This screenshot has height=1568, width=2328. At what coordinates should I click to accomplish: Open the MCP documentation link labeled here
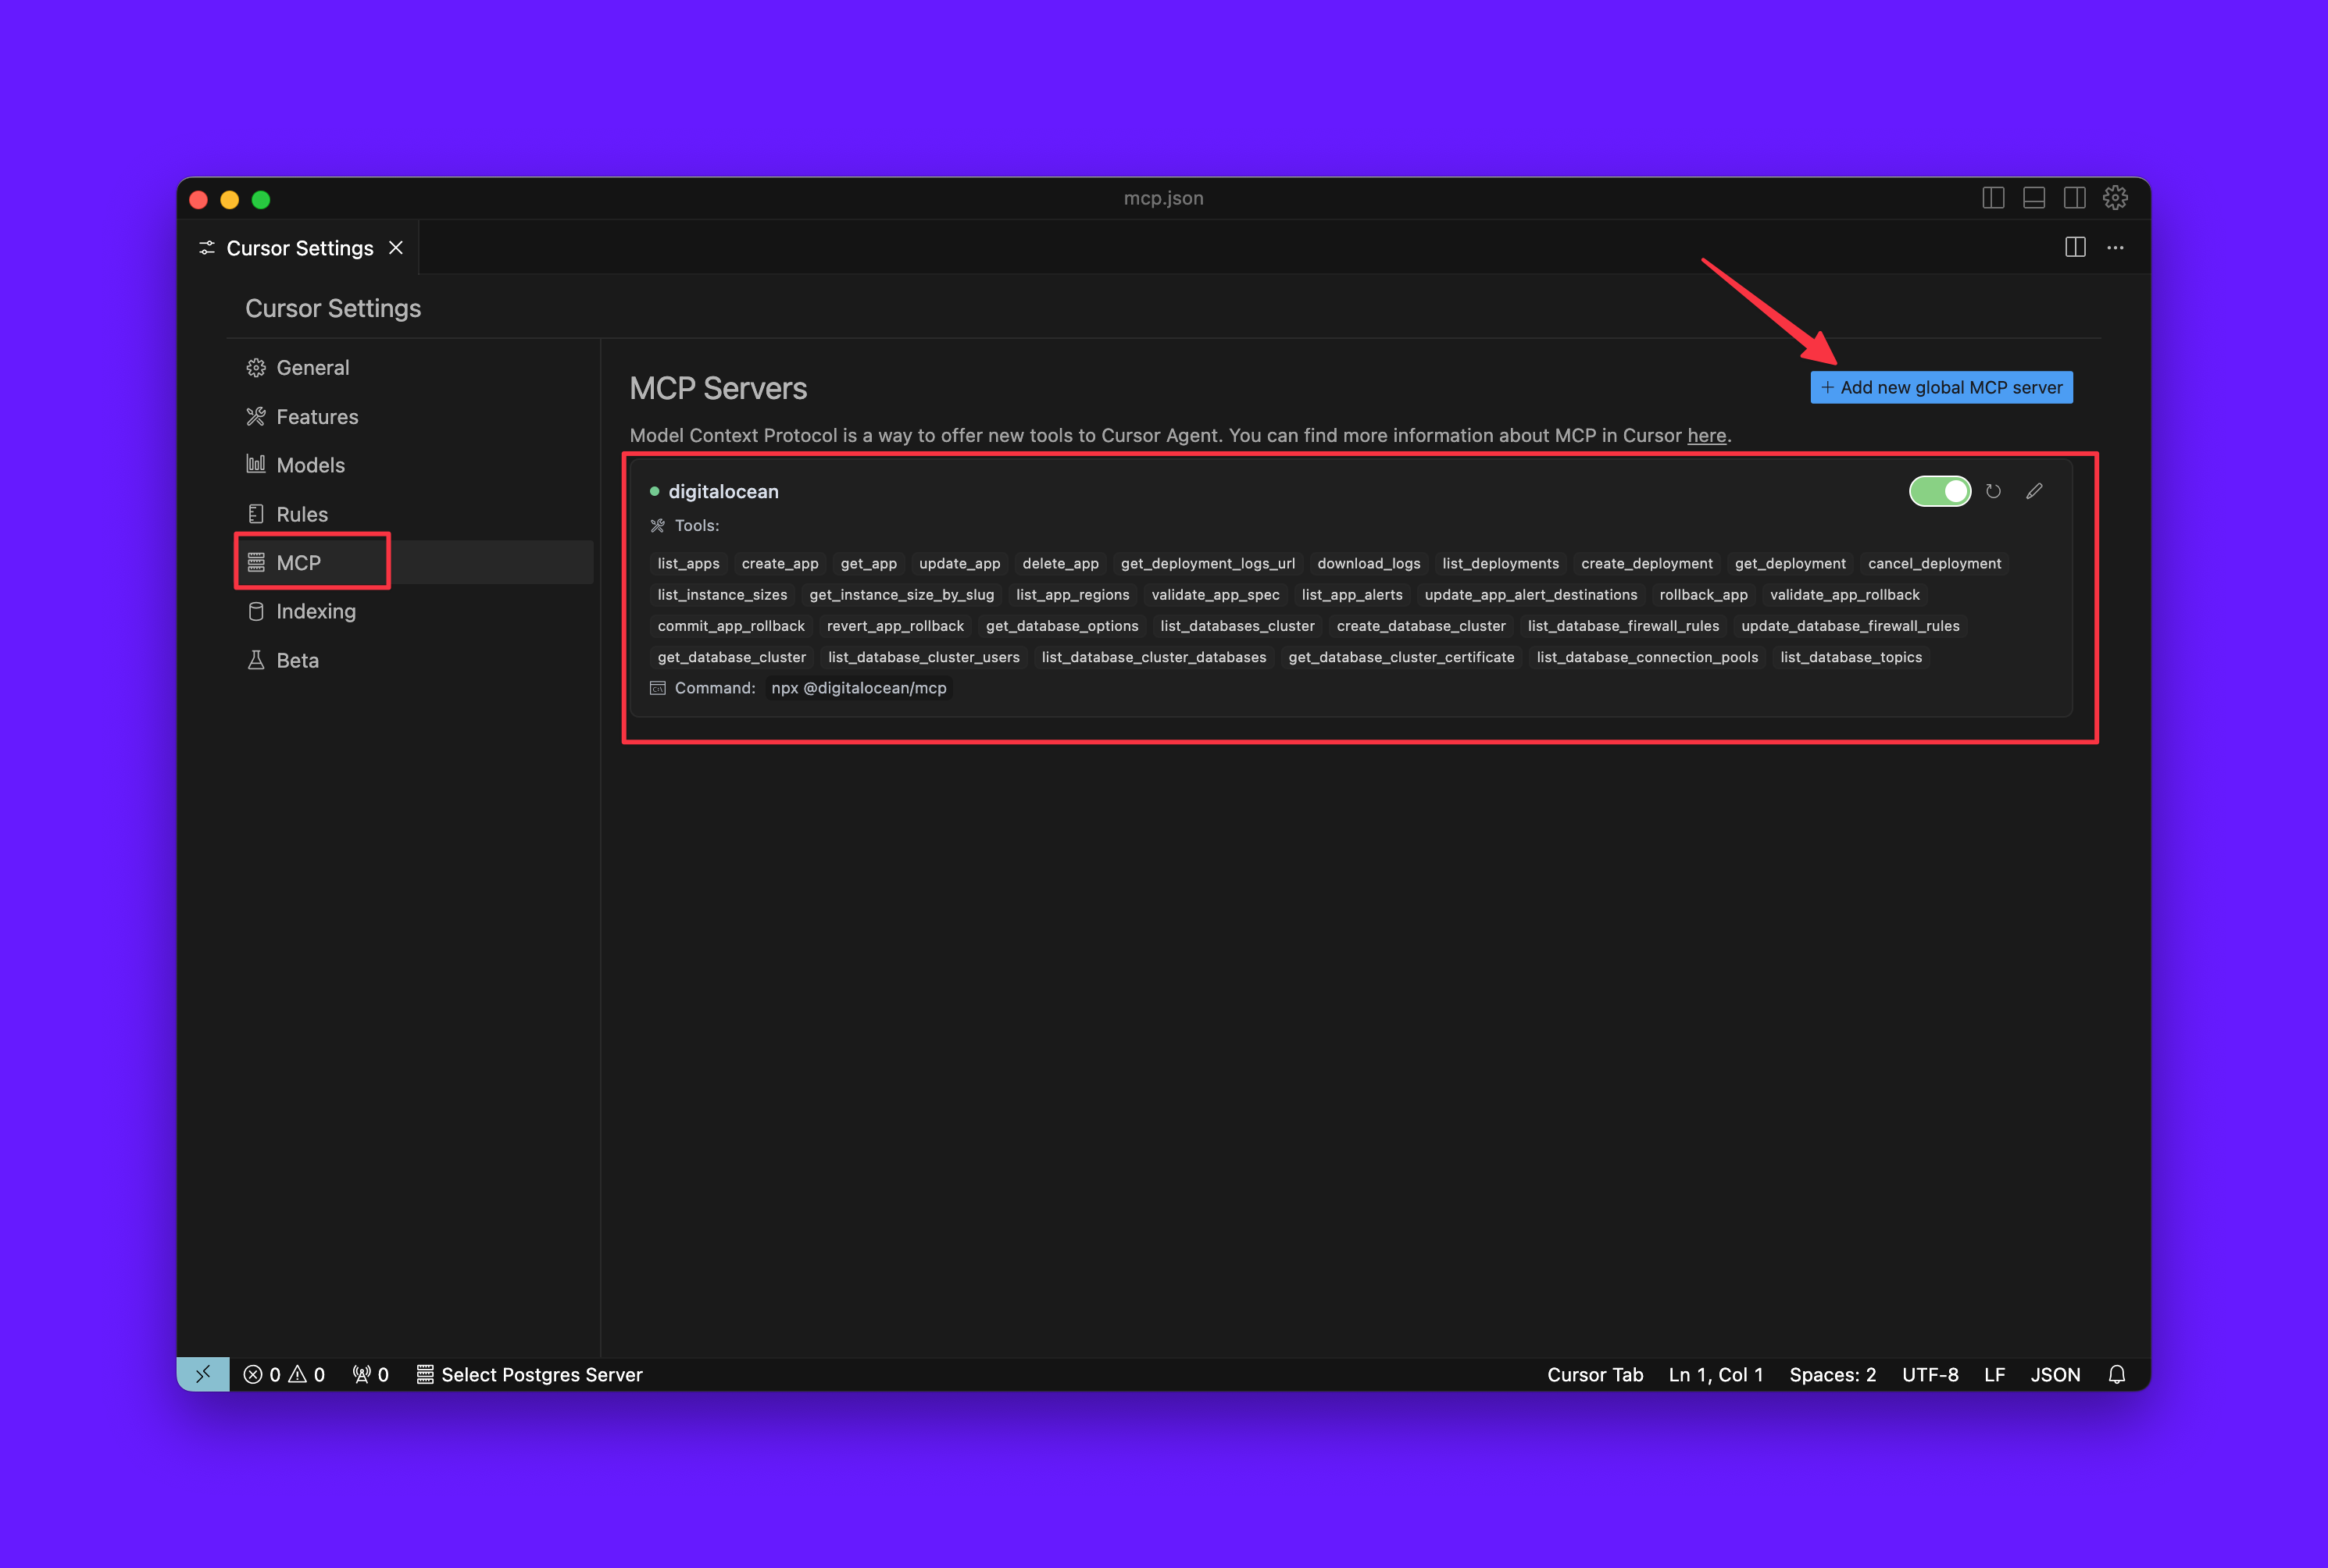pos(1705,435)
